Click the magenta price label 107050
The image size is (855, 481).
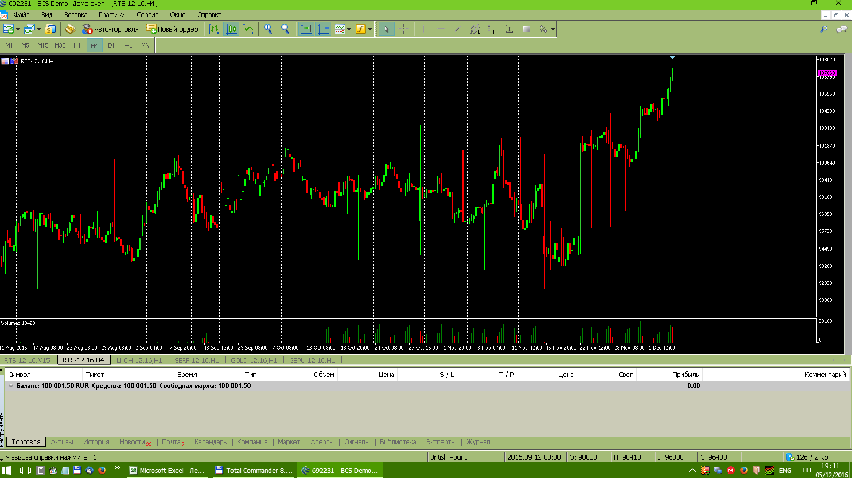(x=827, y=73)
